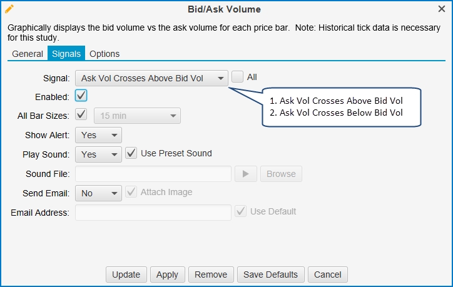
Task: Expand the Show Alert dropdown
Action: 98,135
